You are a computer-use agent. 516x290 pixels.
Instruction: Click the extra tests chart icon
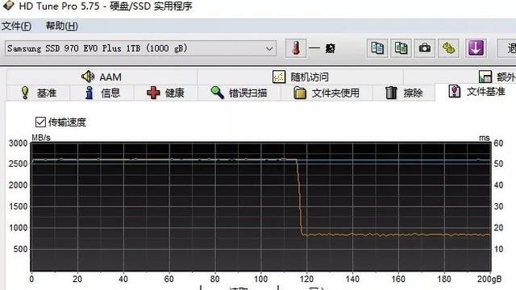[x=485, y=77]
